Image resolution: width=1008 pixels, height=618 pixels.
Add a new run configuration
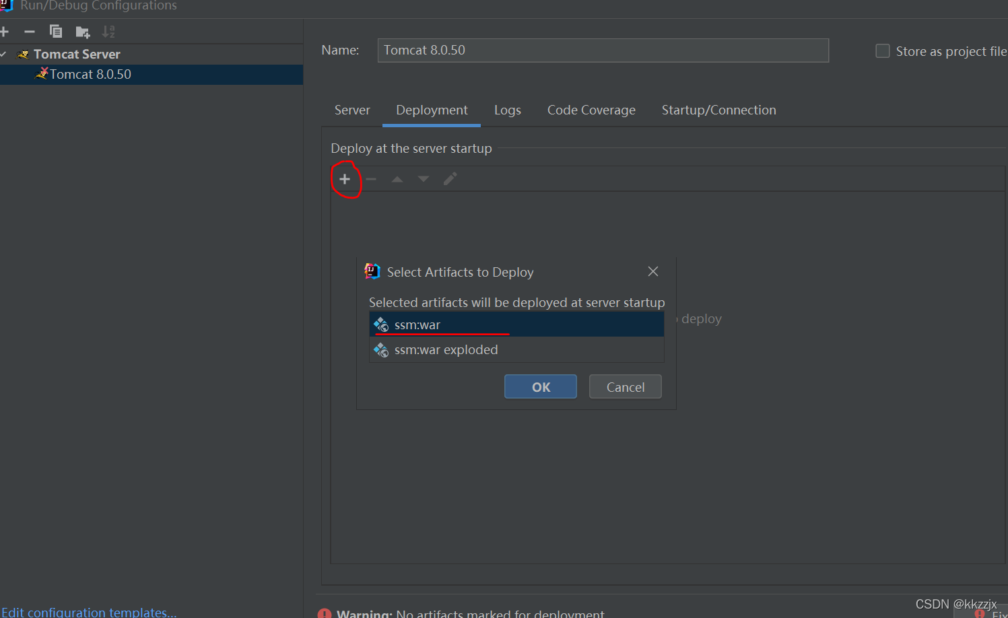(x=4, y=32)
